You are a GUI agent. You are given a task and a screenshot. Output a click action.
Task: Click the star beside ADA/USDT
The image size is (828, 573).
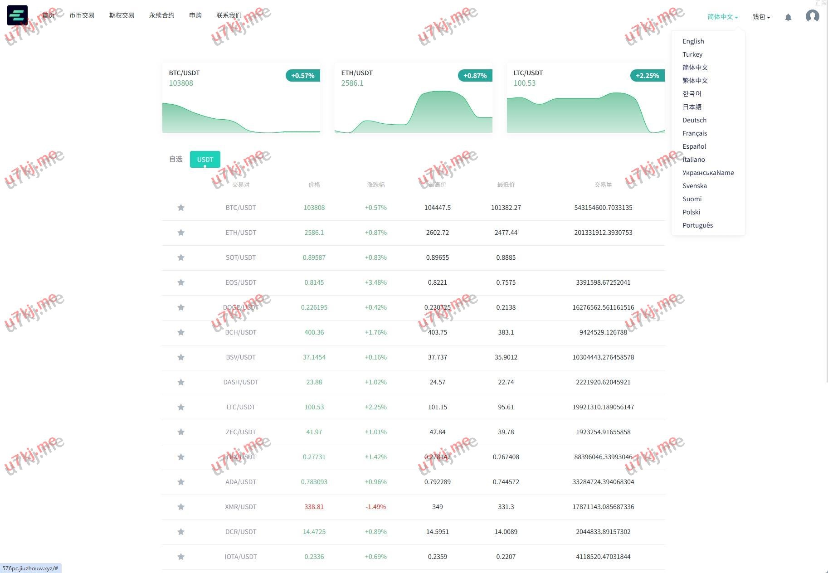pos(181,482)
